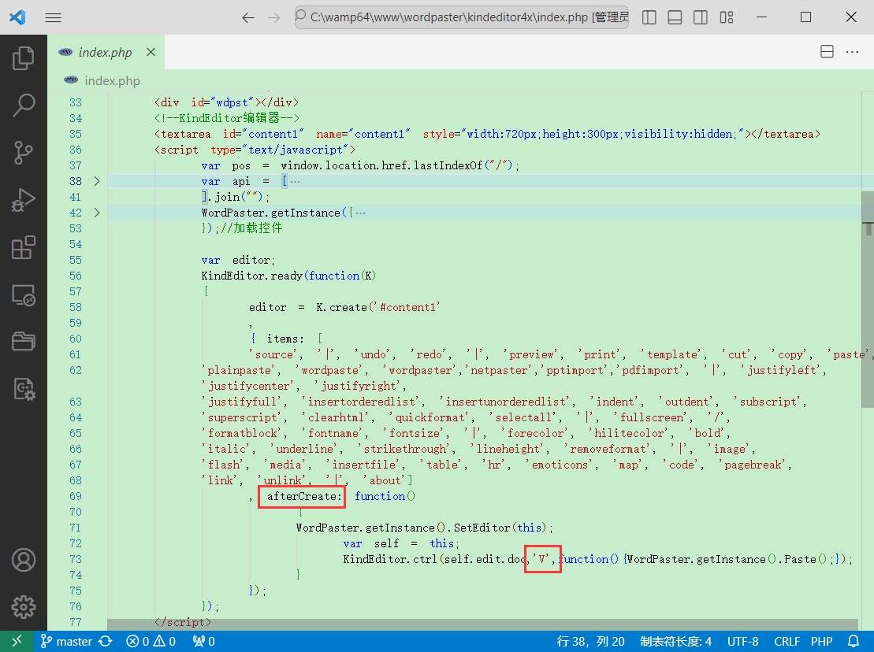Click the PHP language mode indicator
The height and width of the screenshot is (652, 874).
click(821, 642)
